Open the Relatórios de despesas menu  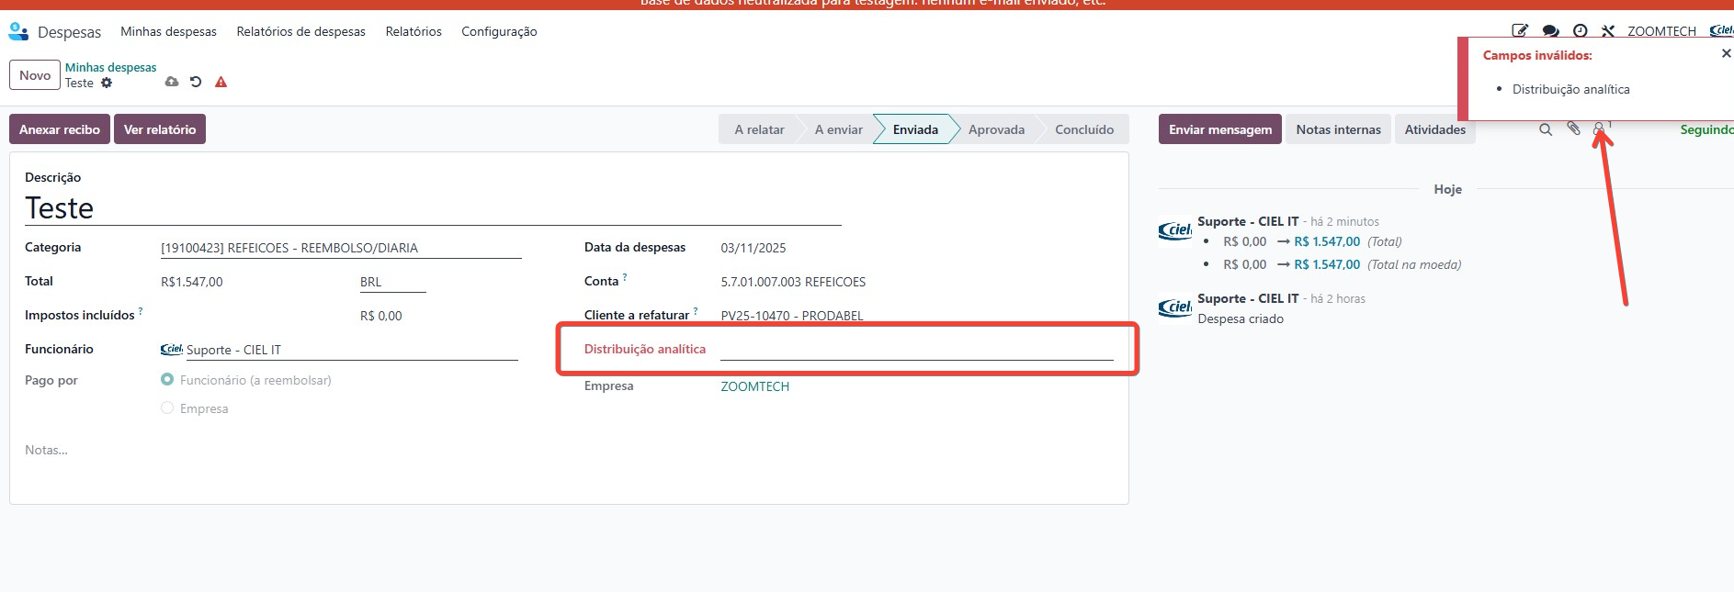[x=300, y=31]
